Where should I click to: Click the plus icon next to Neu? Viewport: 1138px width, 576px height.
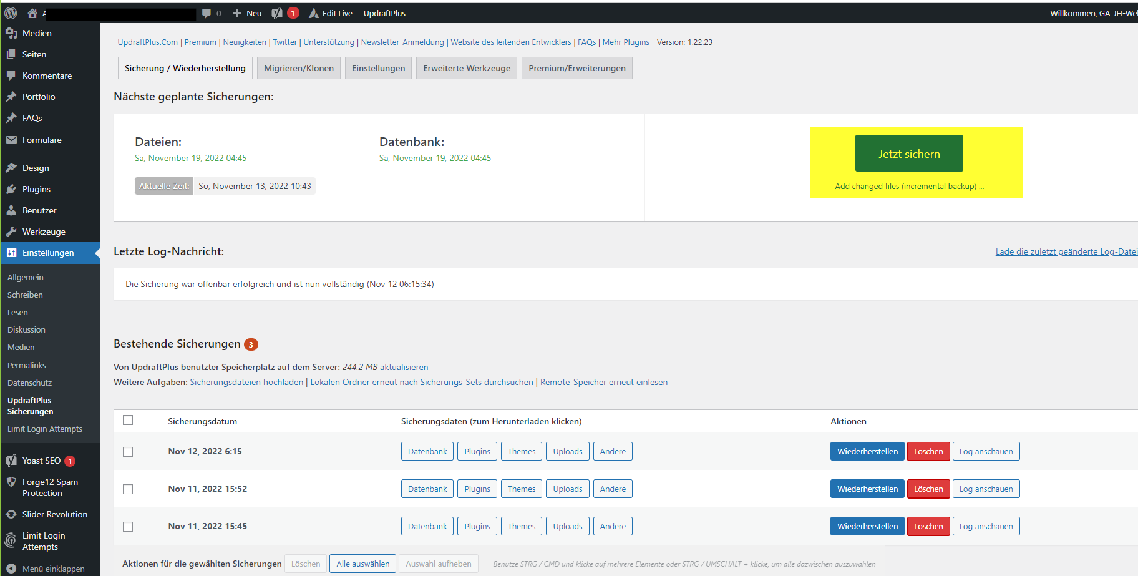[x=236, y=13]
